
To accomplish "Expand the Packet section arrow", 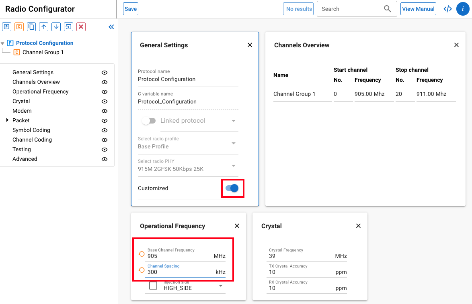I will [x=7, y=120].
